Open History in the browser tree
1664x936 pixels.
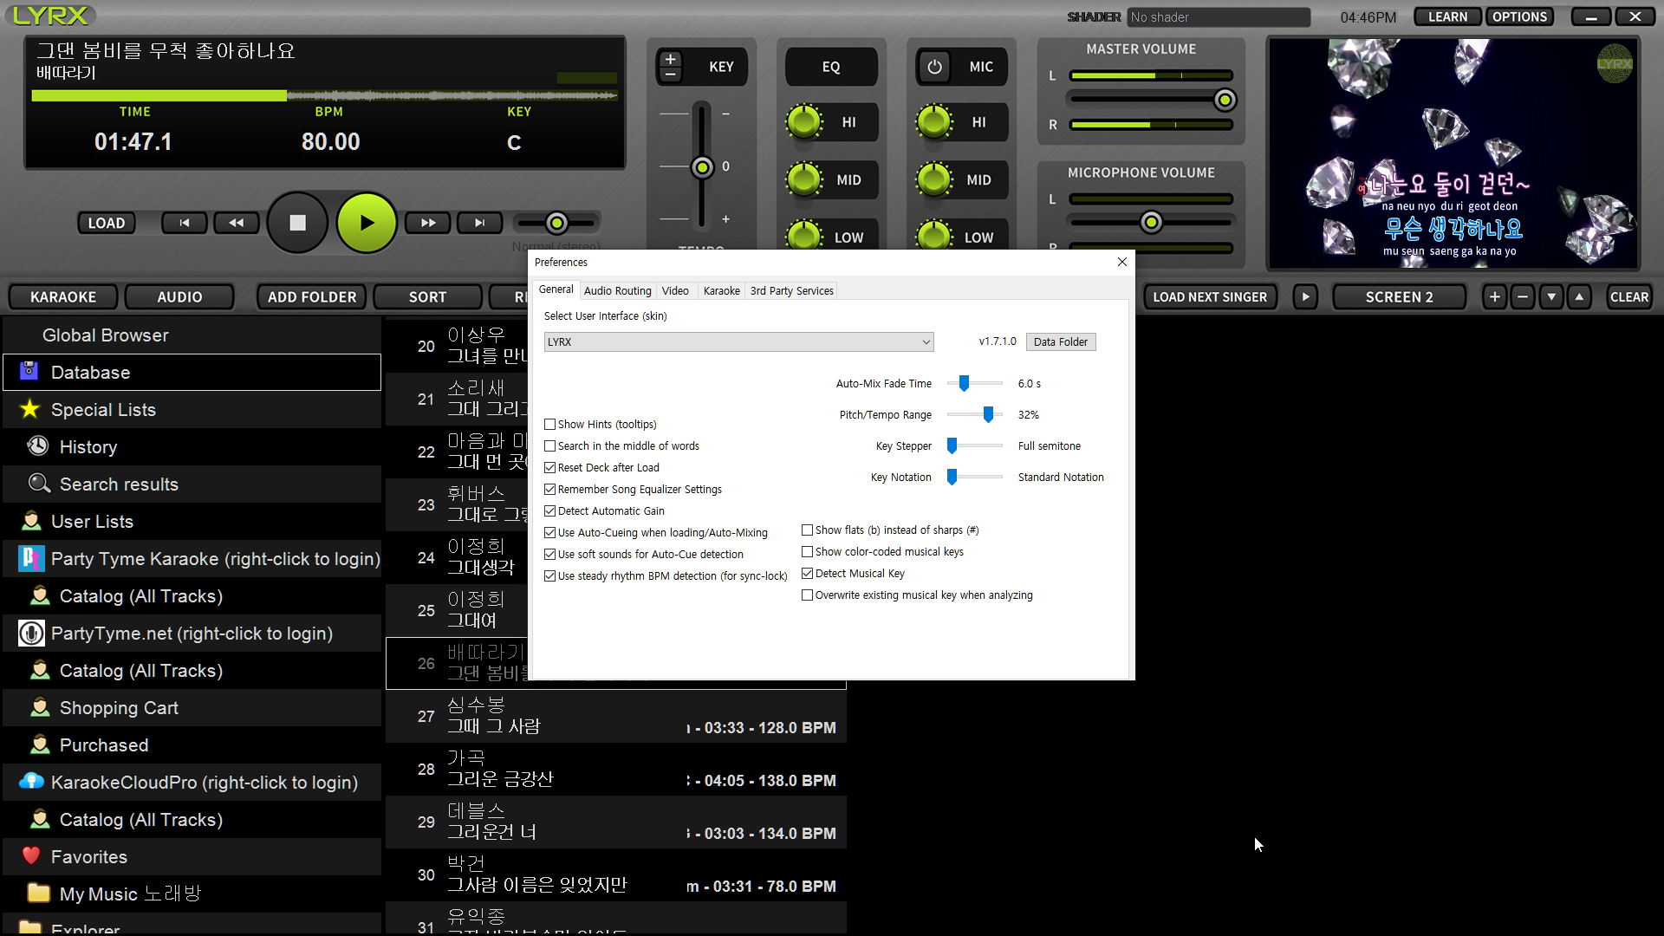pyautogui.click(x=192, y=447)
